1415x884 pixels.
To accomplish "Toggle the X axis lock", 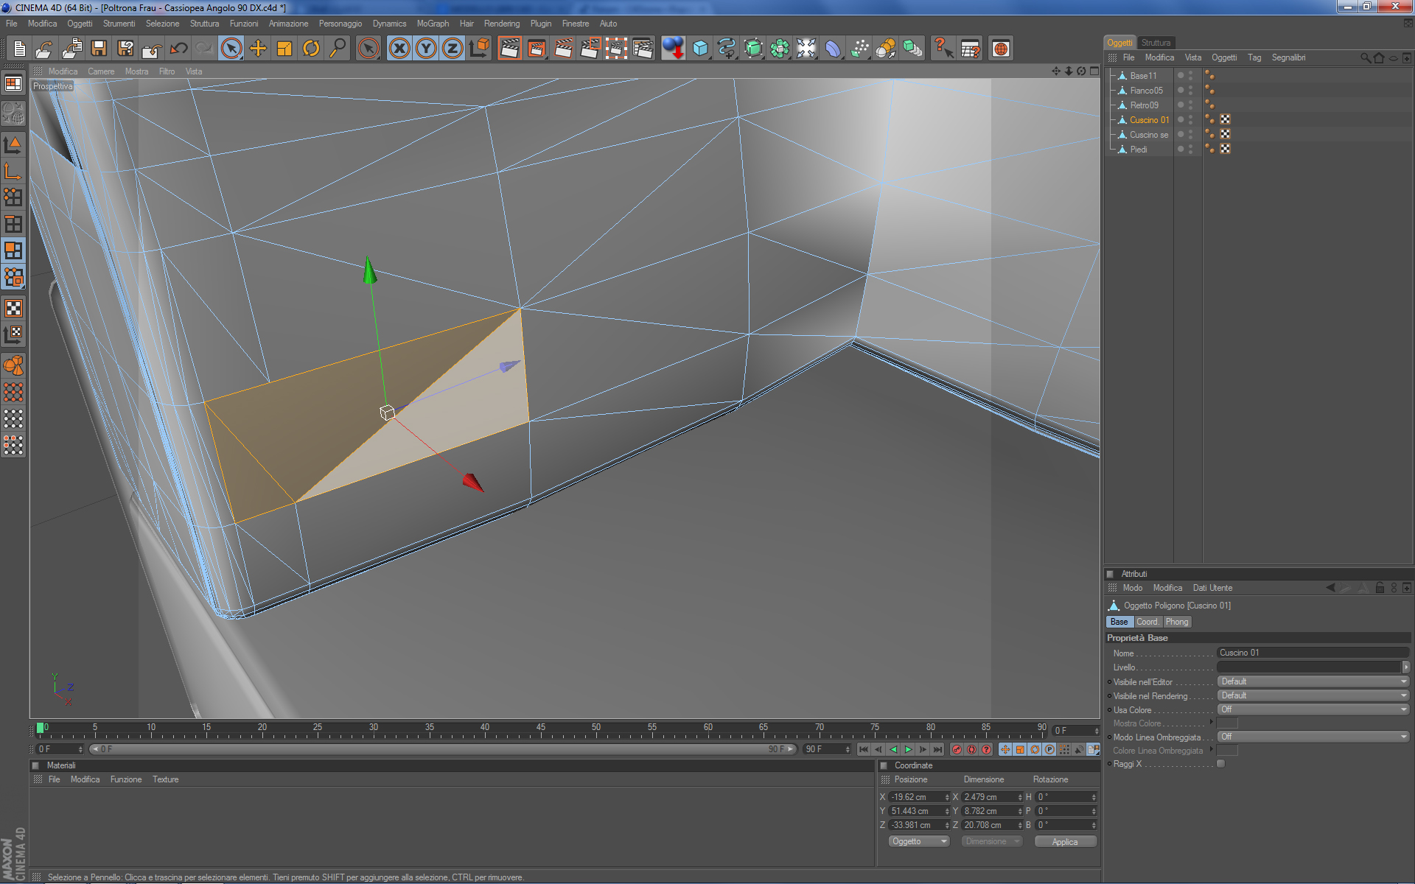I will tap(399, 49).
